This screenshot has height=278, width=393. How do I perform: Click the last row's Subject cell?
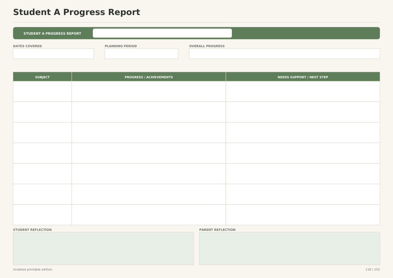pos(43,215)
